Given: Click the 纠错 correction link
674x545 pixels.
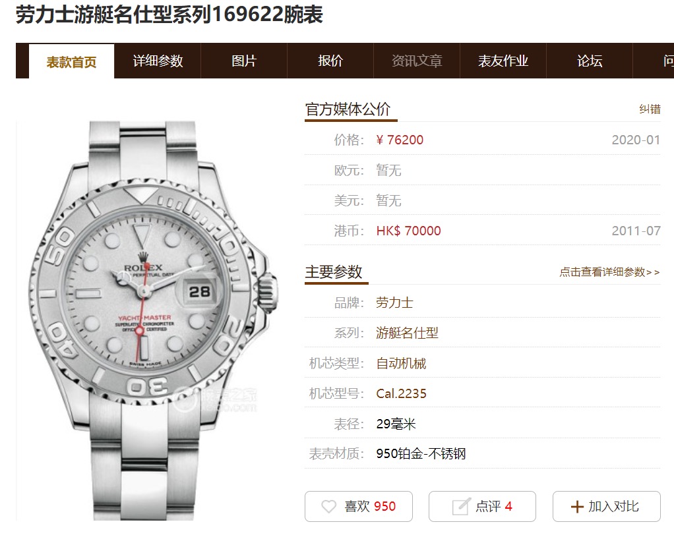Looking at the screenshot, I should (x=650, y=109).
